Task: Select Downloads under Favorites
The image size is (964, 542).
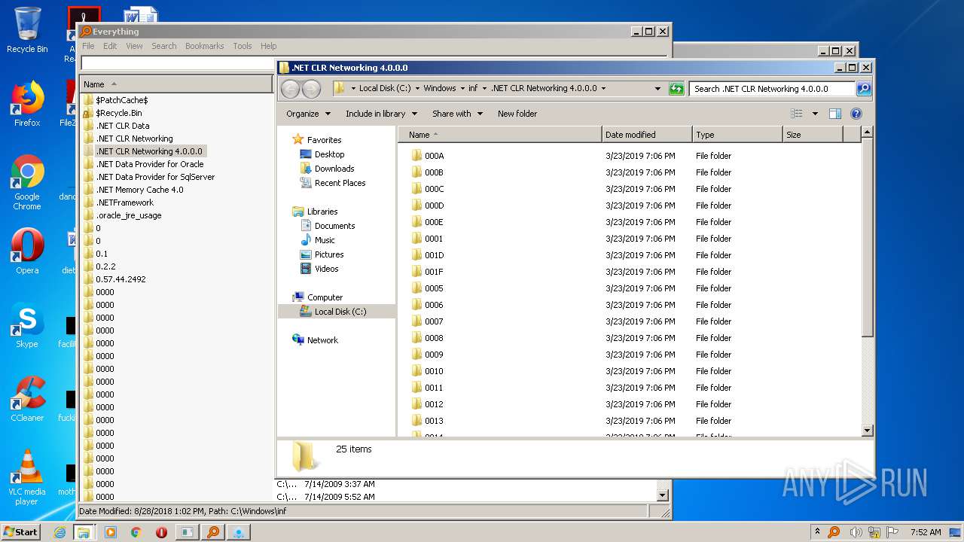Action: [327, 169]
